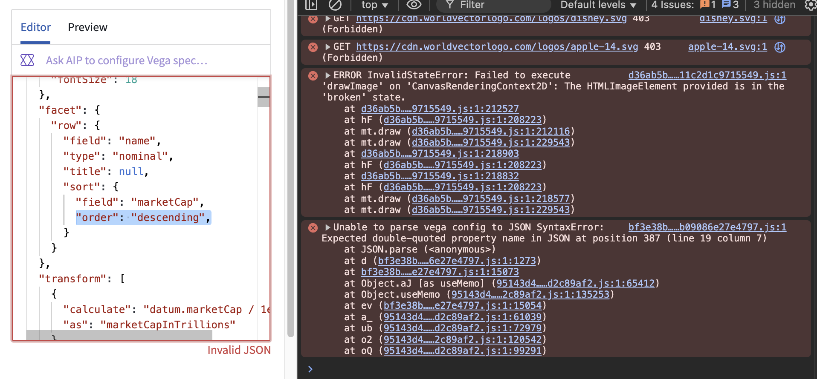Viewport: 817px width, 379px height.
Task: Toggle the console sidebar panel icon
Action: pyautogui.click(x=311, y=5)
